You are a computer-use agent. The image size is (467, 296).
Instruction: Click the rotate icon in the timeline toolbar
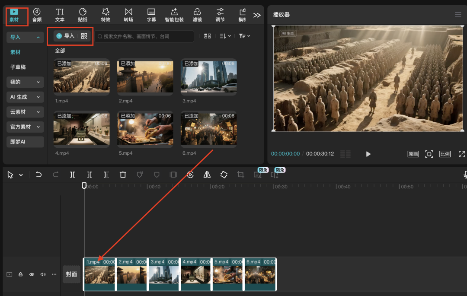click(x=224, y=175)
